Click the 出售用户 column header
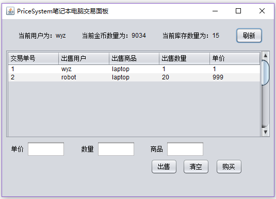 [84, 58]
